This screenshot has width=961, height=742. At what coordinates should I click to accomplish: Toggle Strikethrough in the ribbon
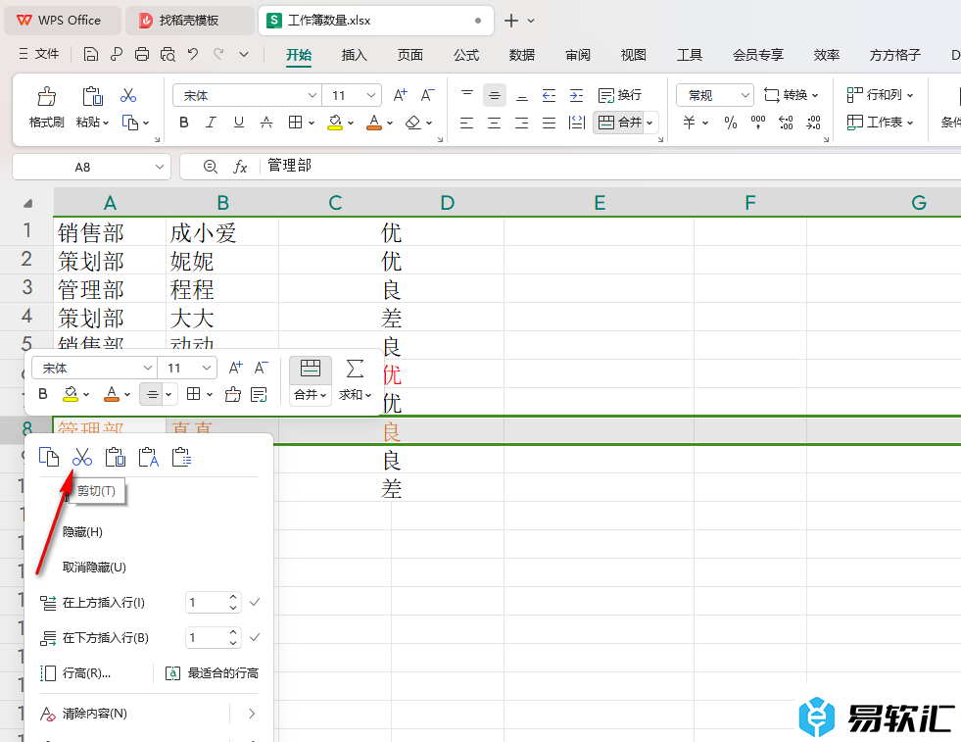266,123
